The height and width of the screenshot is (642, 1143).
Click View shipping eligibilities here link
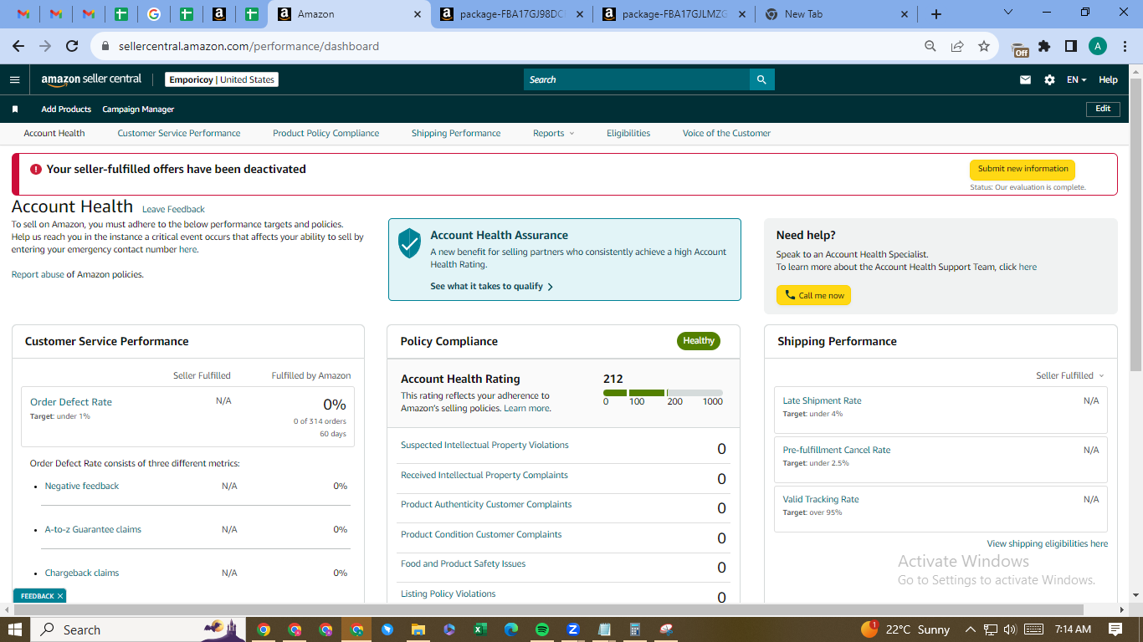[x=1048, y=543]
